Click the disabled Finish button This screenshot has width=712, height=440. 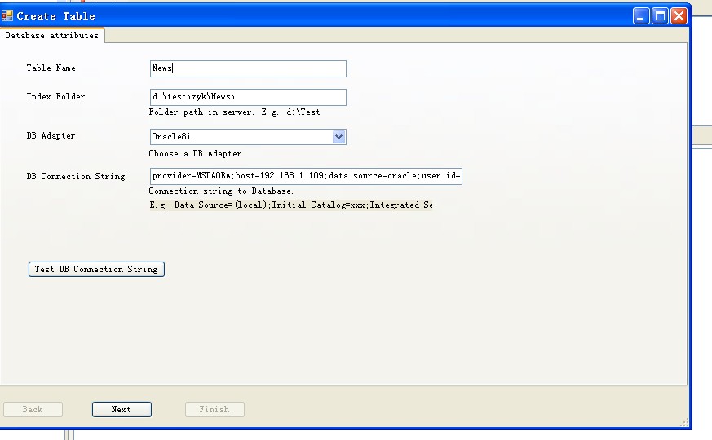point(214,409)
